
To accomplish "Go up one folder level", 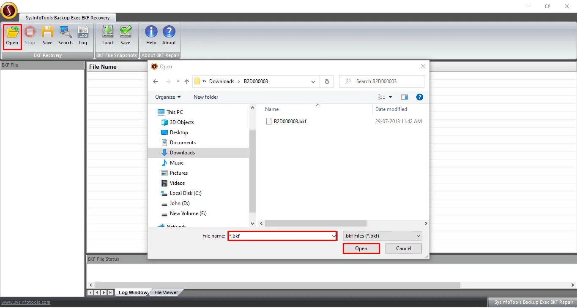I will pyautogui.click(x=186, y=81).
